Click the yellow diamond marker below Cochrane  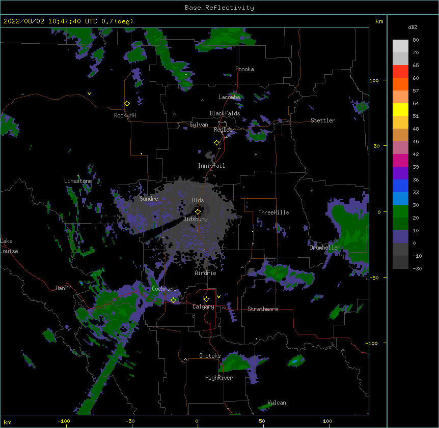click(x=174, y=300)
